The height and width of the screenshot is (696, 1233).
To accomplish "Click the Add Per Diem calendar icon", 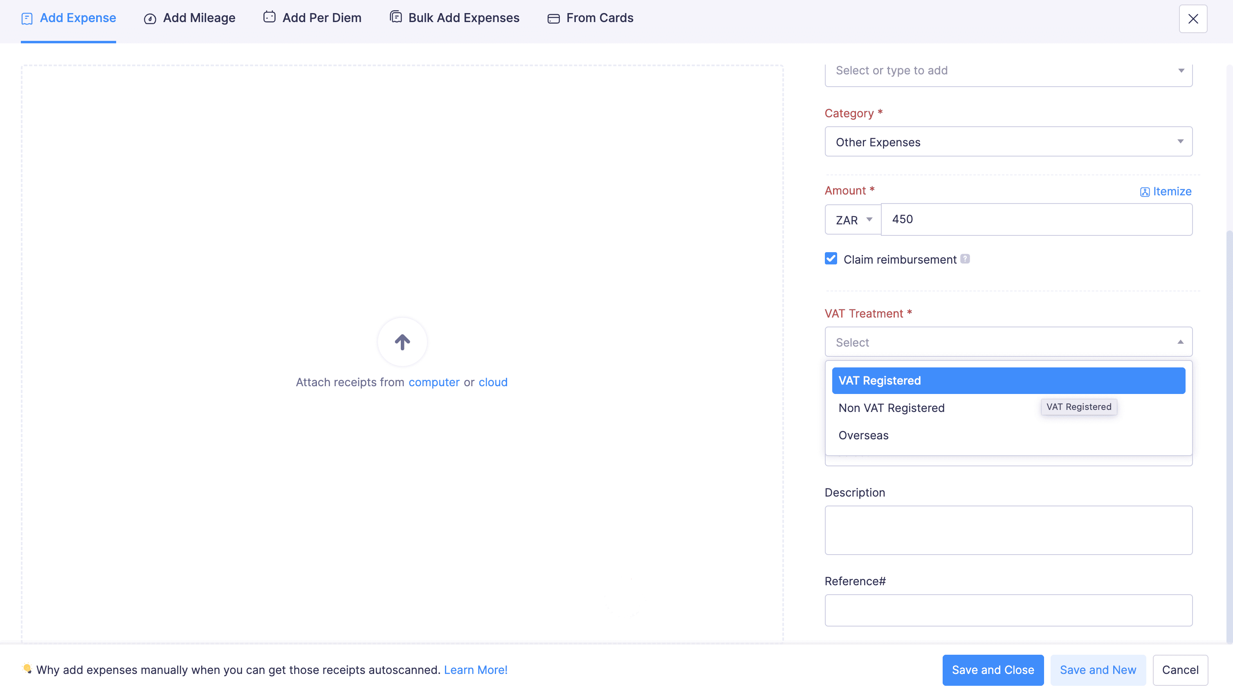I will coord(270,17).
